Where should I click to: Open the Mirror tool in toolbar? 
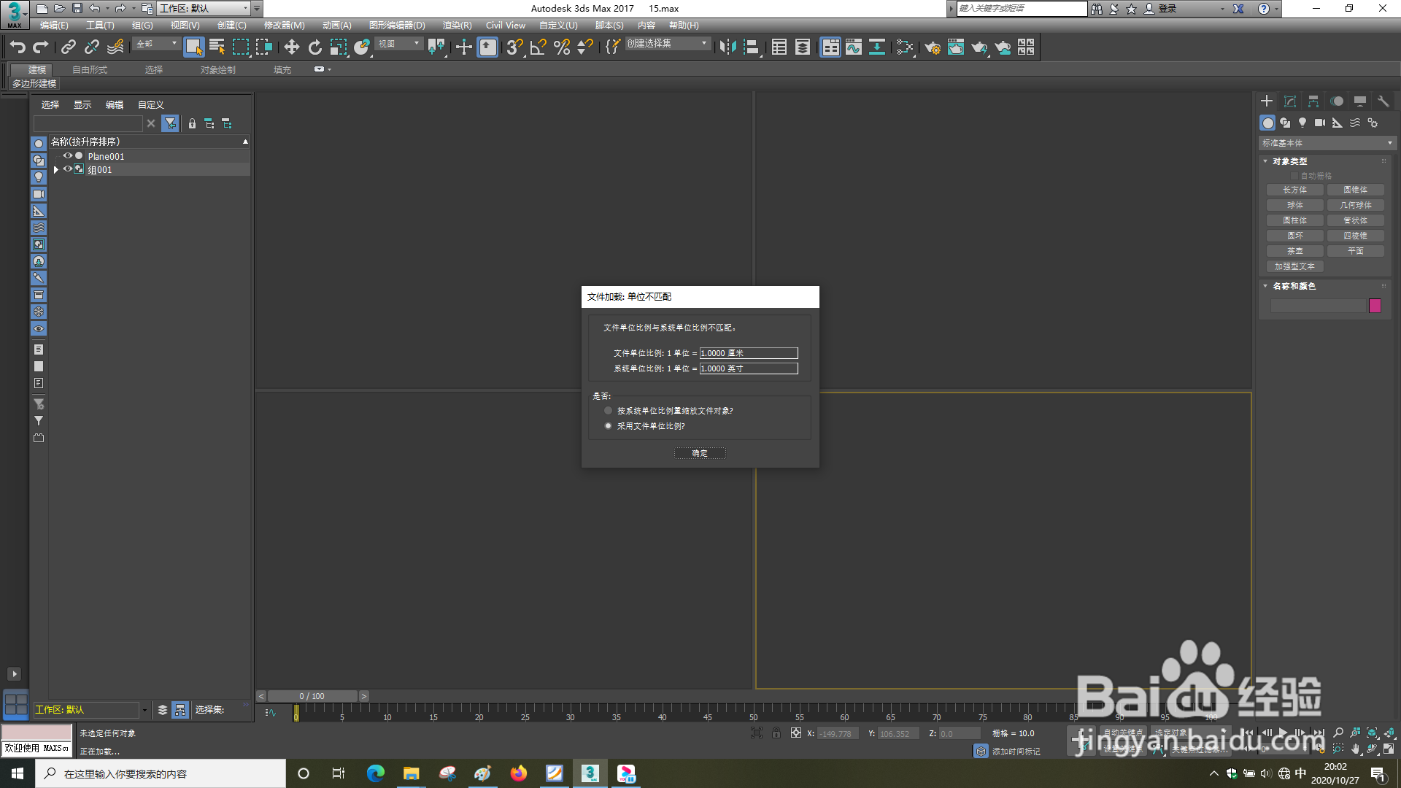(x=727, y=47)
